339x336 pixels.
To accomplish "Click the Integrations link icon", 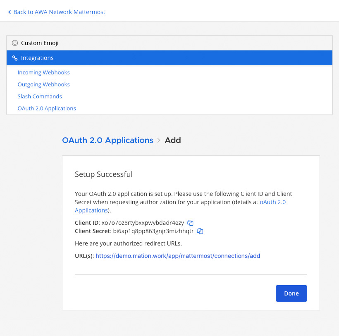I will 15,58.
